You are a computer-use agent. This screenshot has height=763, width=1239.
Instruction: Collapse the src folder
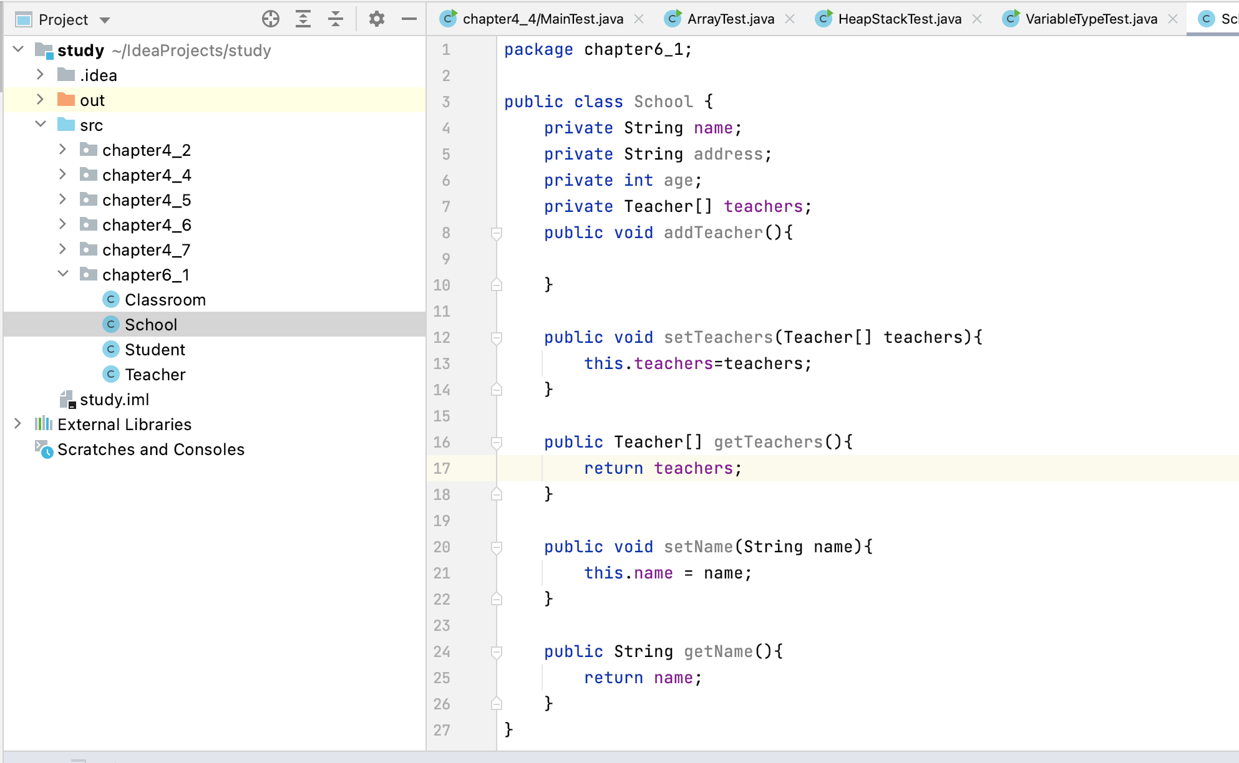point(41,124)
